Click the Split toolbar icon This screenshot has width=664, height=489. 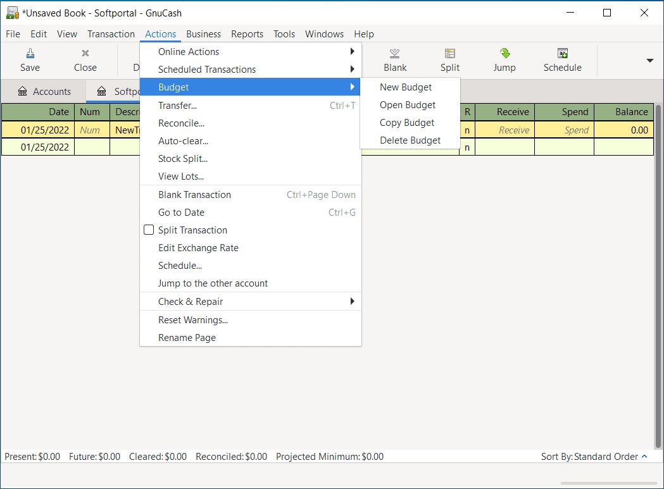click(449, 53)
